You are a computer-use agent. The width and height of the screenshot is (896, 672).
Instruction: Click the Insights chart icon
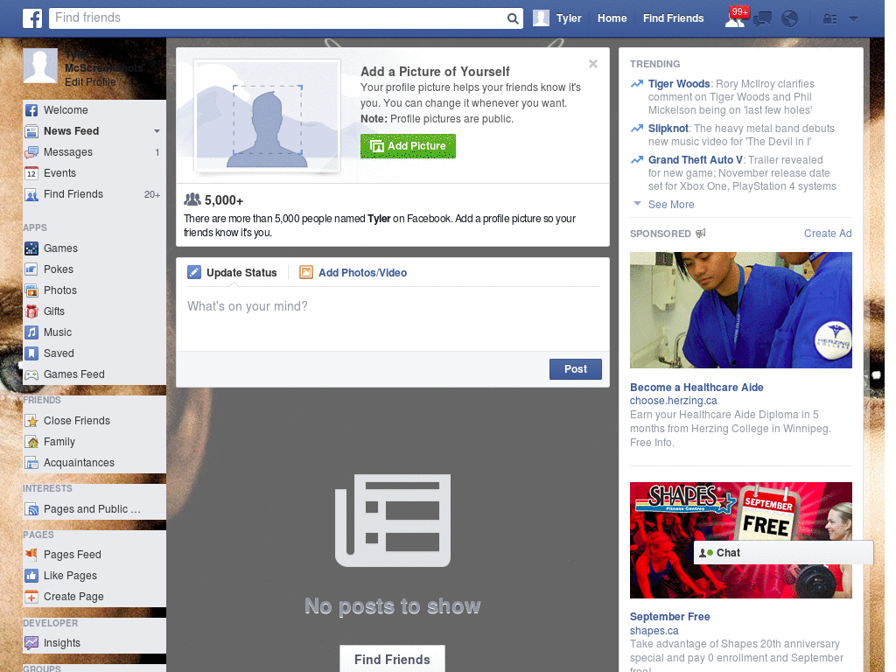[x=31, y=643]
